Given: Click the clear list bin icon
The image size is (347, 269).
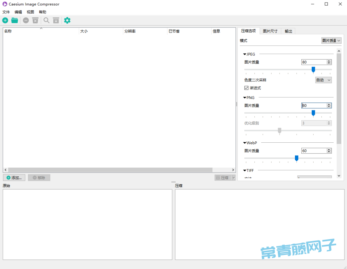Looking at the screenshot, I should [35, 21].
